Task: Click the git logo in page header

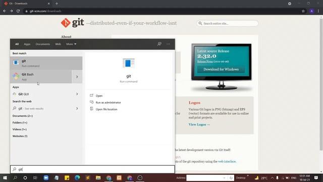Action: pos(72,23)
